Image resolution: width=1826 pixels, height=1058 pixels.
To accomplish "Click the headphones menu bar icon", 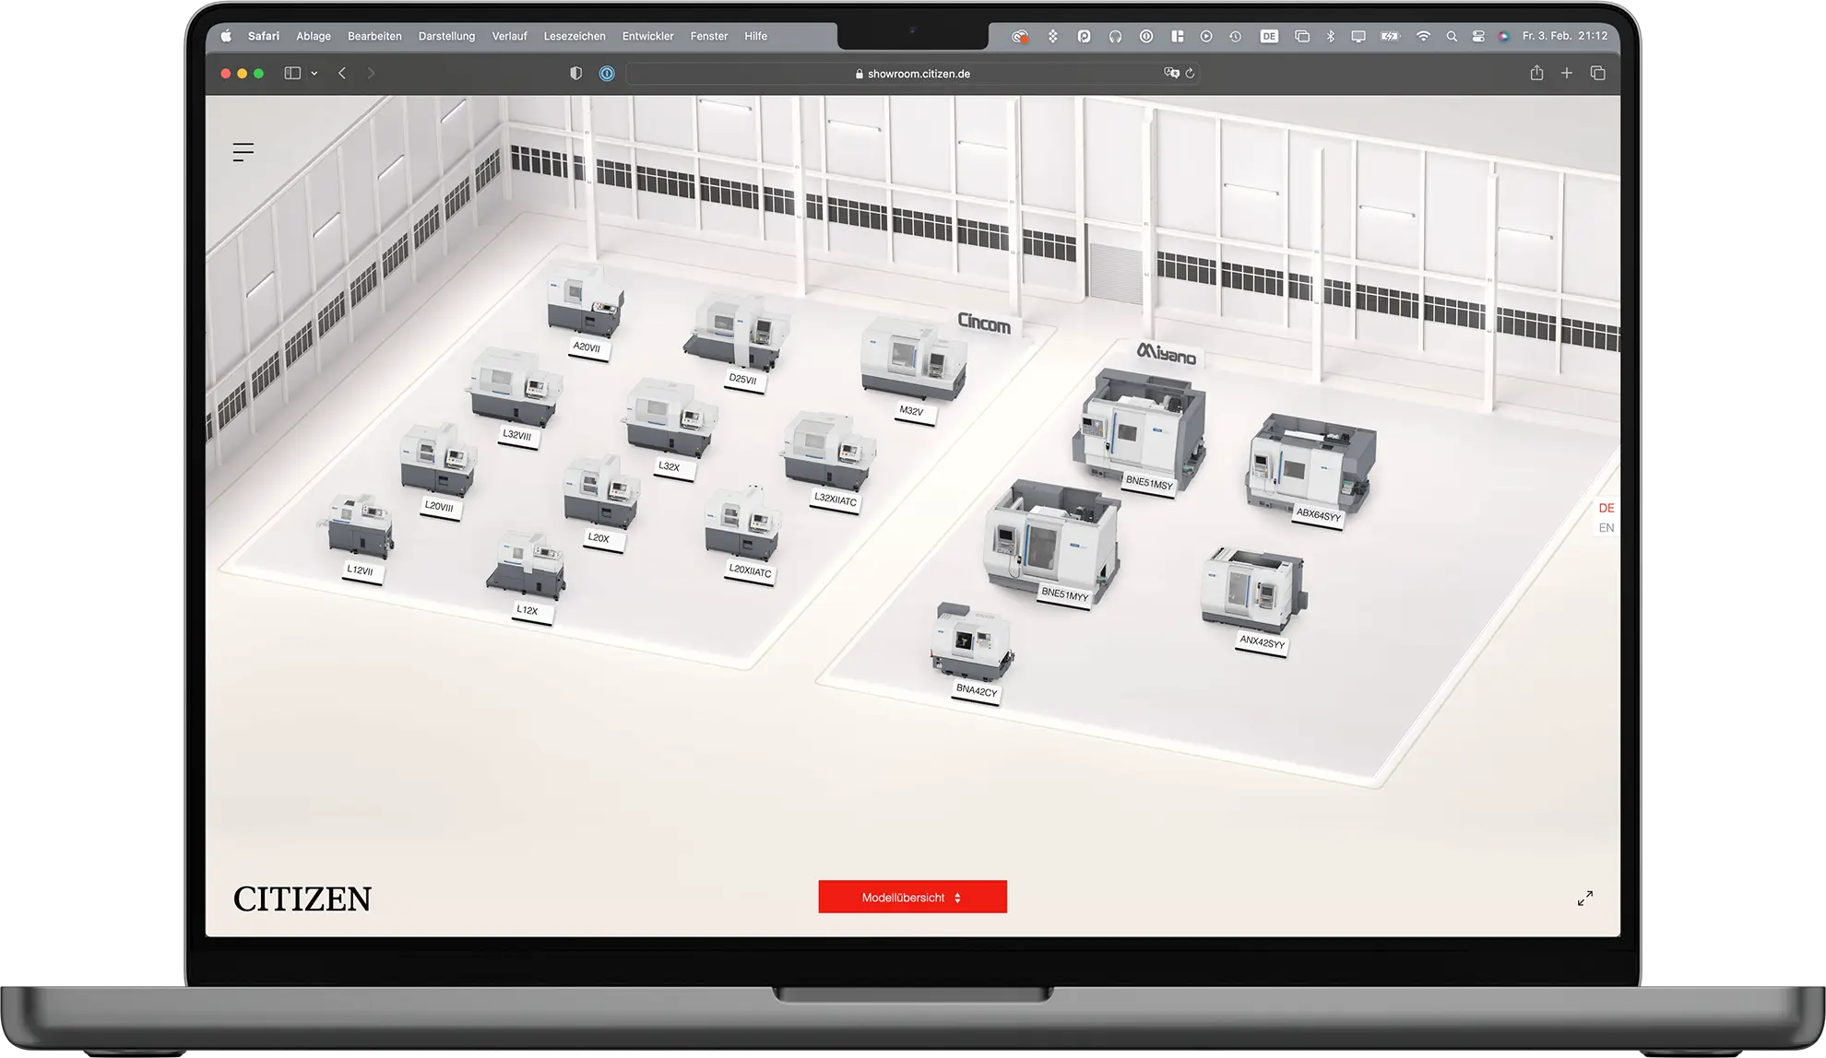I will click(1115, 36).
